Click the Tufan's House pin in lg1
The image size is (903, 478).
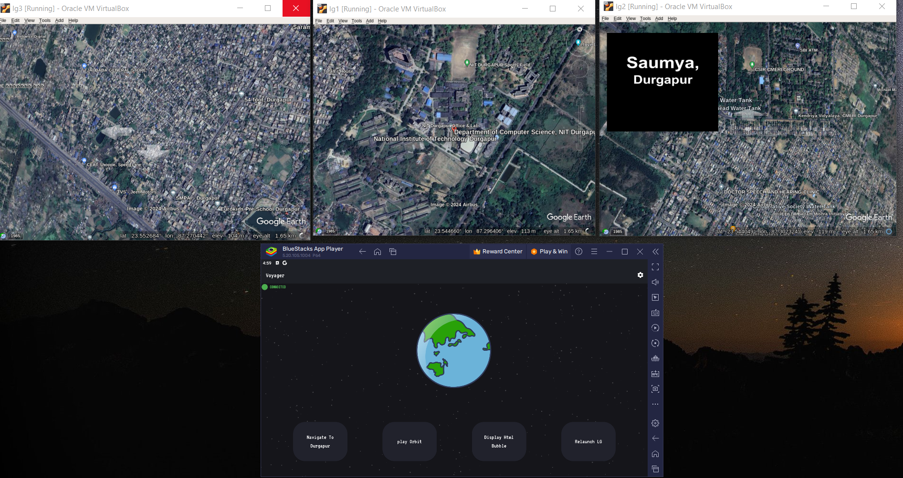320,69
